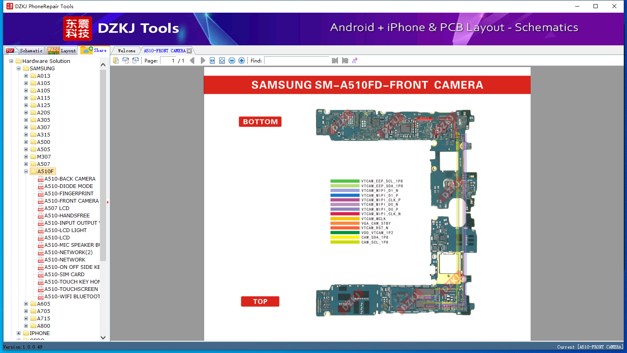This screenshot has height=353, width=627.
Task: Expand the A505 folder
Action: pos(26,149)
